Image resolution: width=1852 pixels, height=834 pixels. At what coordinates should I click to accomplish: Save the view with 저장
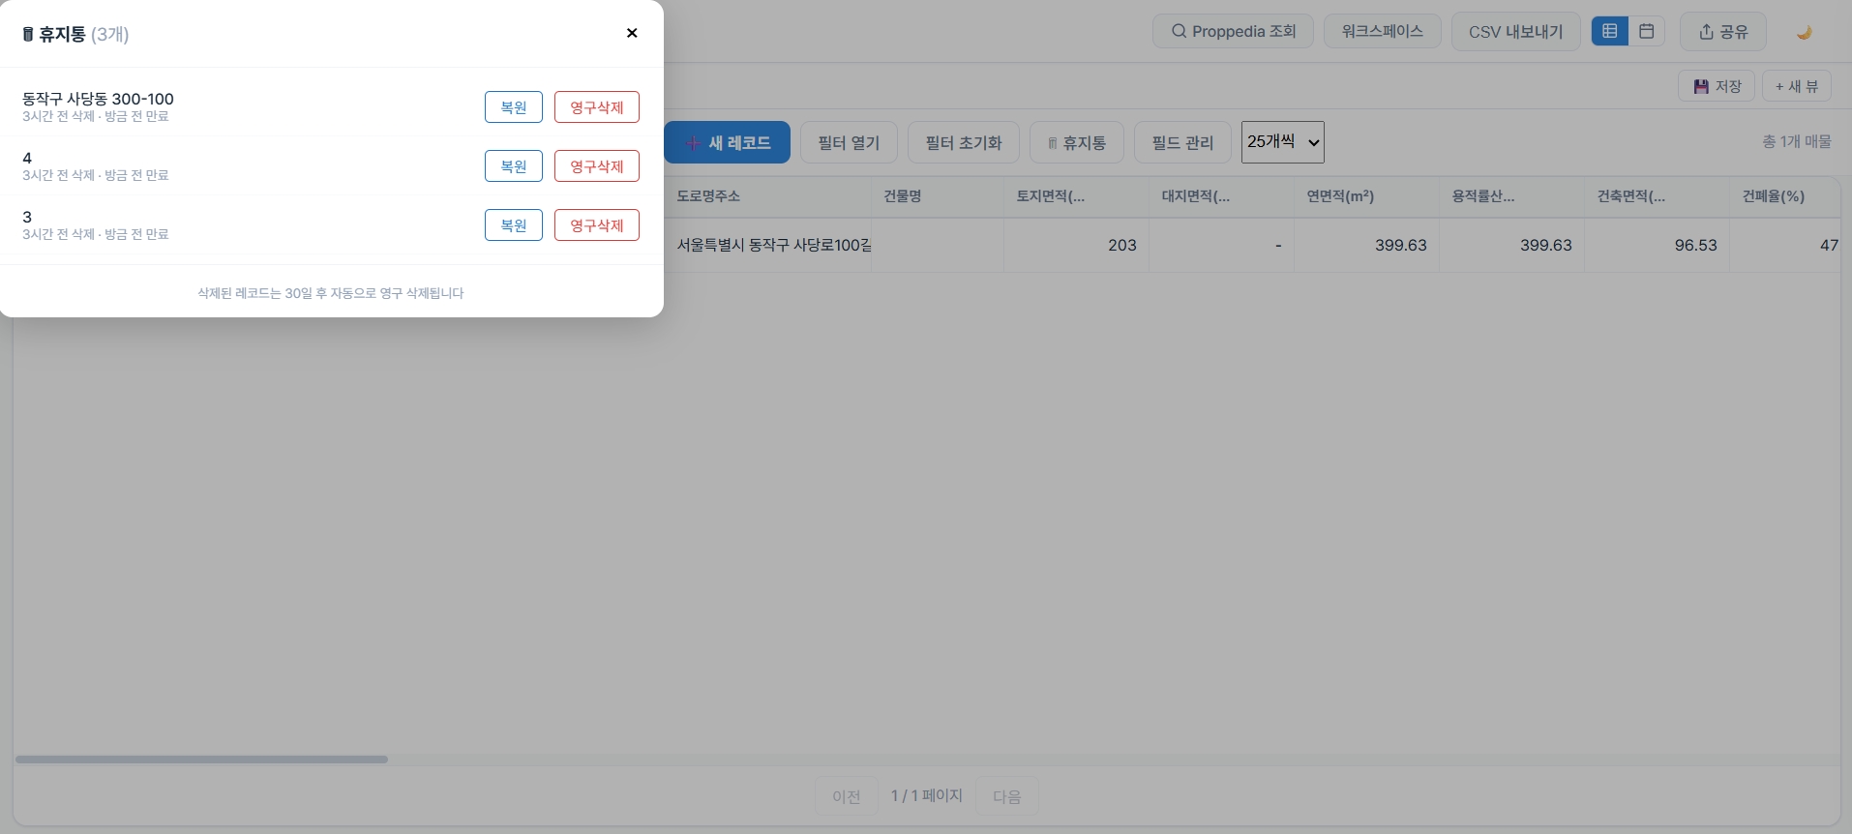(1717, 86)
